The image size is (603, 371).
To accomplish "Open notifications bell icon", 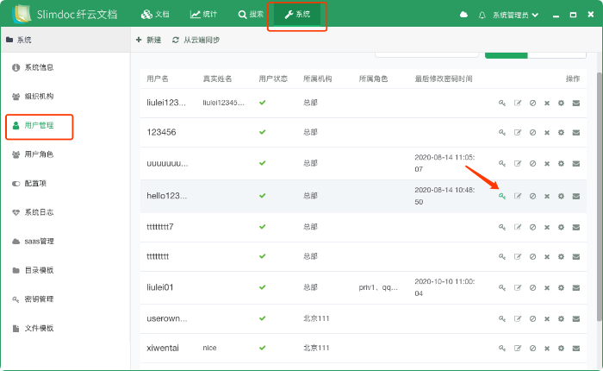I will (482, 15).
